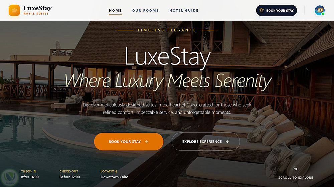334x187 pixels.
Task: Click the arrow in Explore Experience button
Action: click(227, 141)
